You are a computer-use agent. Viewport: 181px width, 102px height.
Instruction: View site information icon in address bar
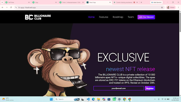pyautogui.click(x=16, y=7)
